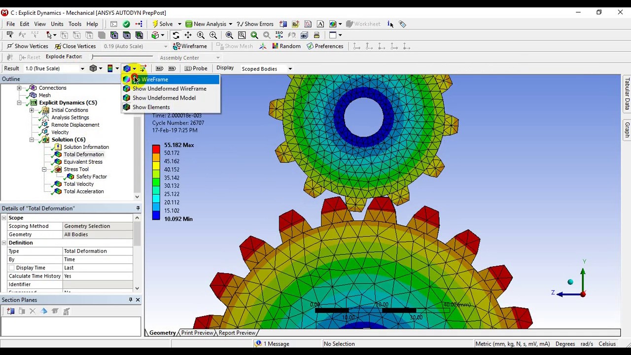Viewport: 631px width, 355px height.
Task: Choose Show Undeformed WireFrame option
Action: pyautogui.click(x=170, y=89)
